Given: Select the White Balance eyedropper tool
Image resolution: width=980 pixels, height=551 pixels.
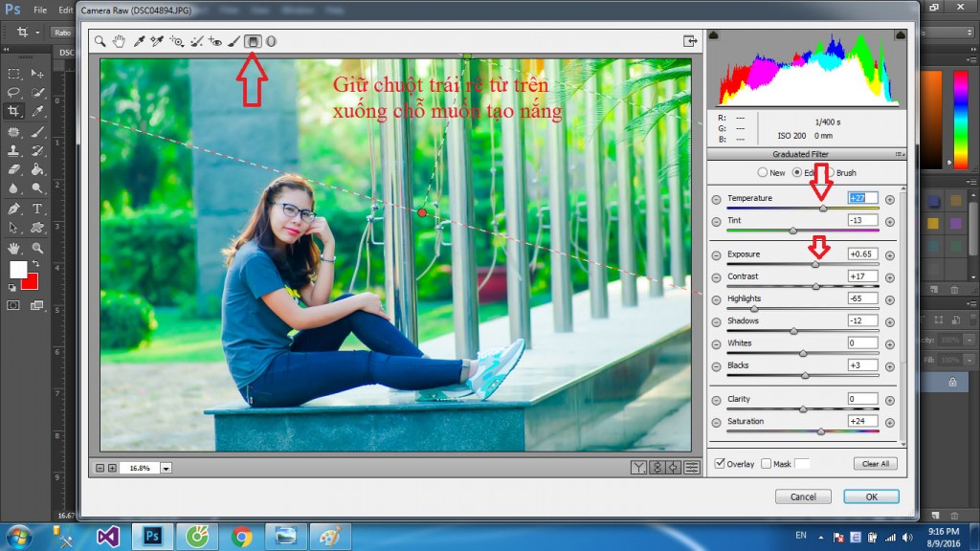Looking at the screenshot, I should click(138, 41).
